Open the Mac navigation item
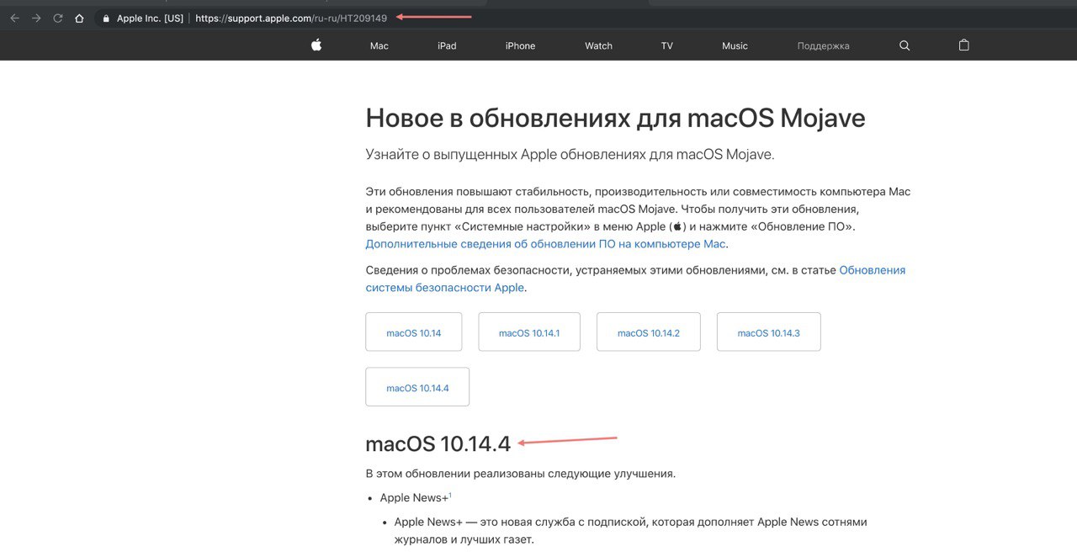Viewport: 1077px width, 552px height. [x=379, y=45]
